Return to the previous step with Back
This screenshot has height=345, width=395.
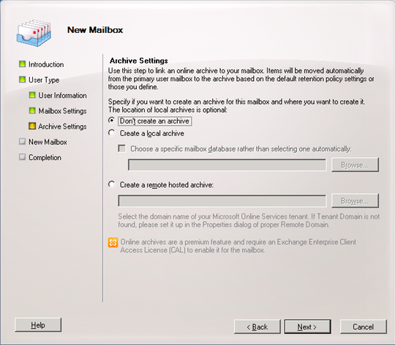[x=257, y=327]
